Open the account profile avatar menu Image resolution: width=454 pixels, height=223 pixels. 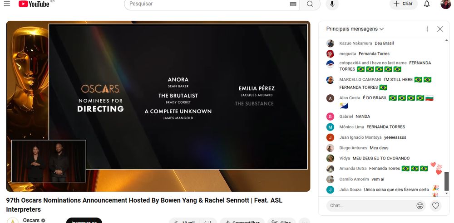point(446,4)
